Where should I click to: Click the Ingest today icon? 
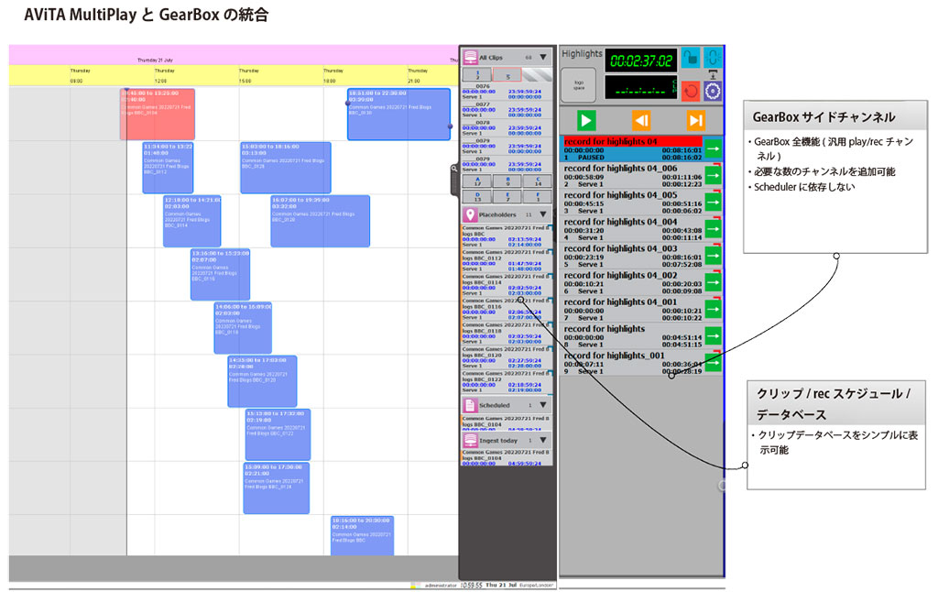coord(470,440)
